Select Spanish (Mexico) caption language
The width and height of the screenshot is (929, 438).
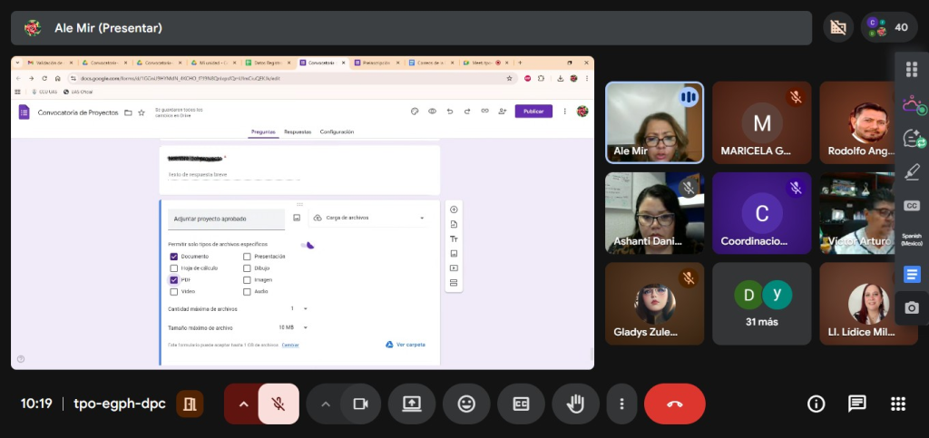(912, 239)
